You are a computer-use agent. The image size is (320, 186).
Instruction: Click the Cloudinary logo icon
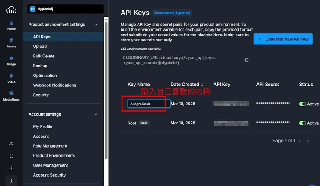11,9
